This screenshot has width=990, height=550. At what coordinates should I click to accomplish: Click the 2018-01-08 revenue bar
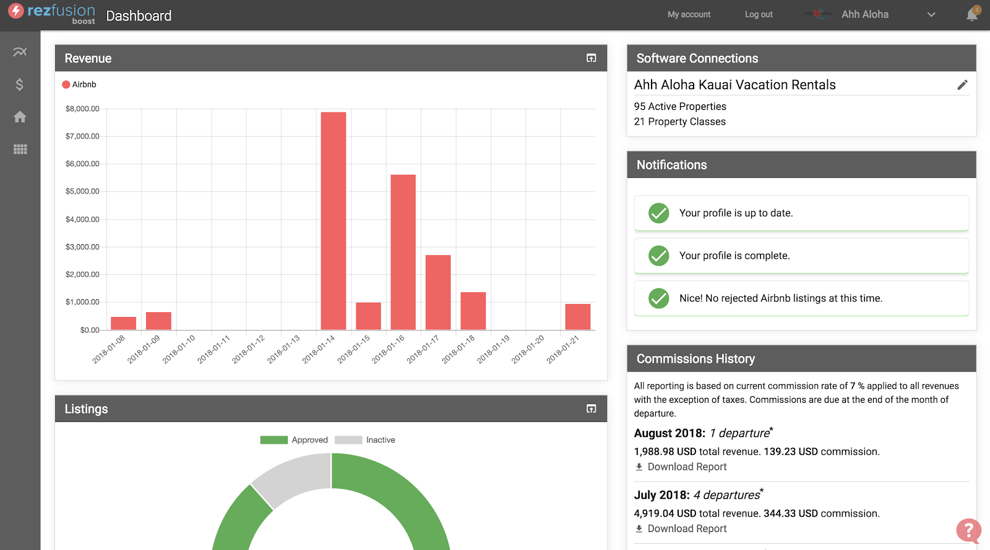point(124,323)
